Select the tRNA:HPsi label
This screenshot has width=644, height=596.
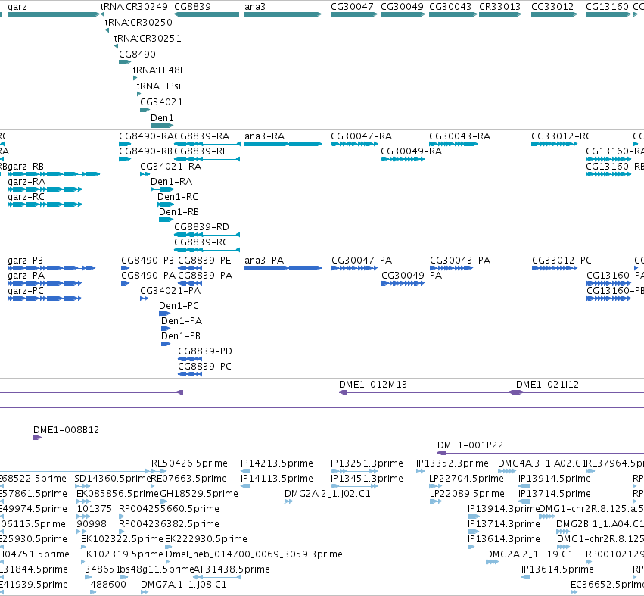point(158,86)
